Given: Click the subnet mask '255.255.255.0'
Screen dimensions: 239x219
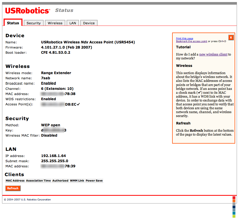Looking at the screenshot, I should coord(54,161).
